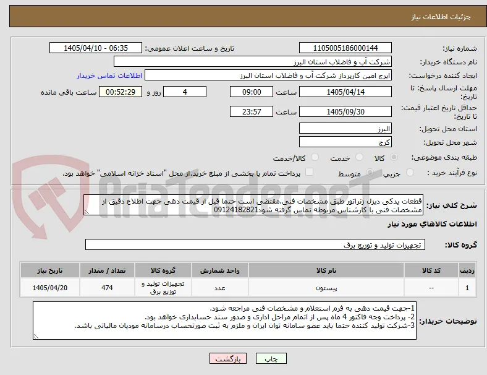This screenshot has width=487, height=375.
Task: Click the چاپ print button
Action: pos(271,358)
